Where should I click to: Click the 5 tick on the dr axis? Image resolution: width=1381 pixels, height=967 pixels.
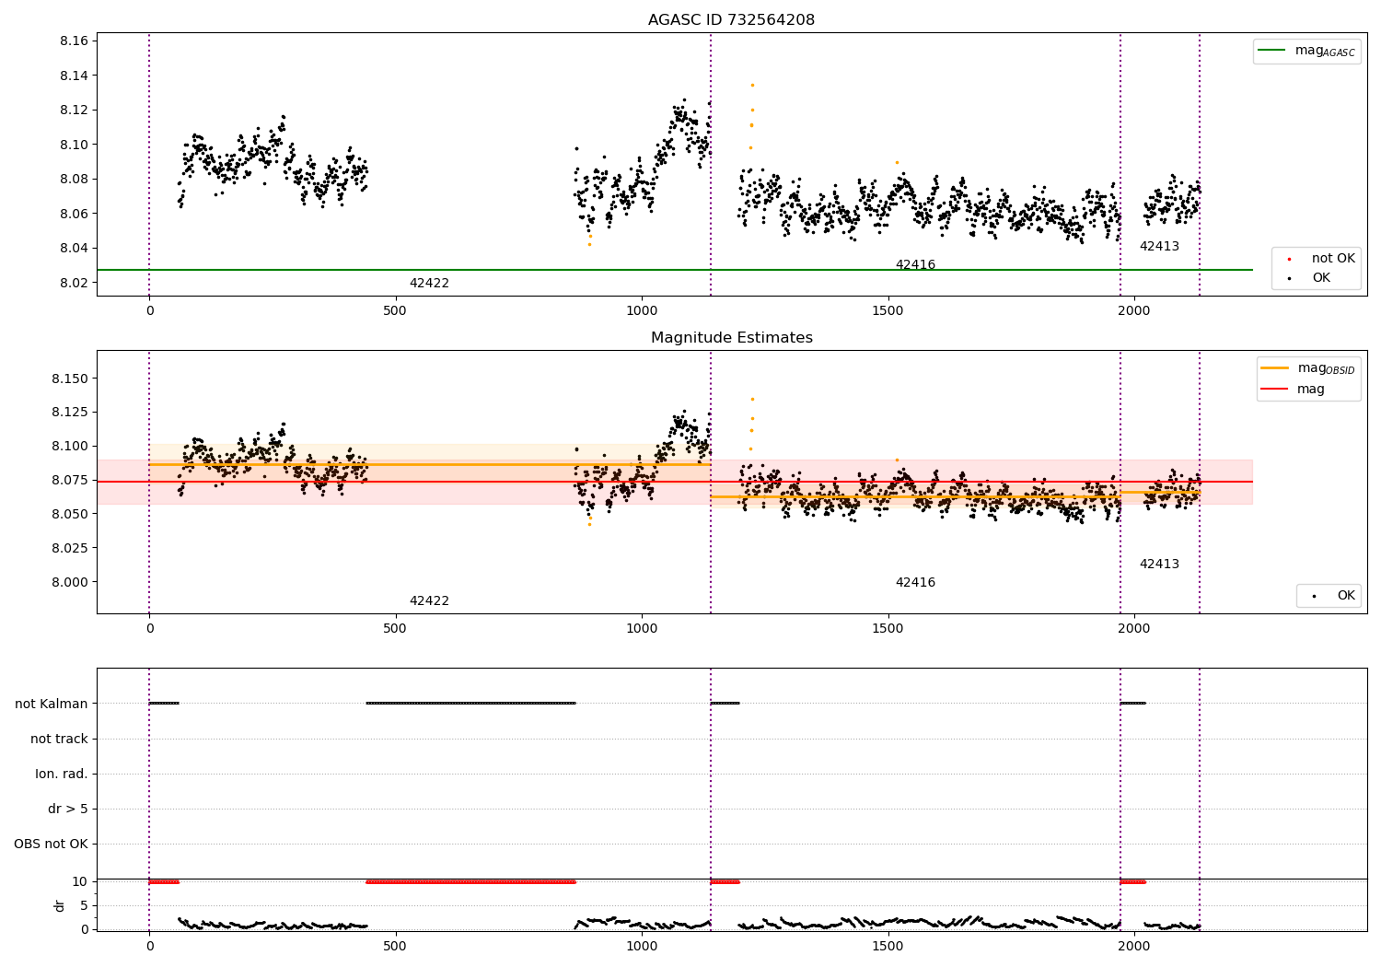tap(84, 905)
